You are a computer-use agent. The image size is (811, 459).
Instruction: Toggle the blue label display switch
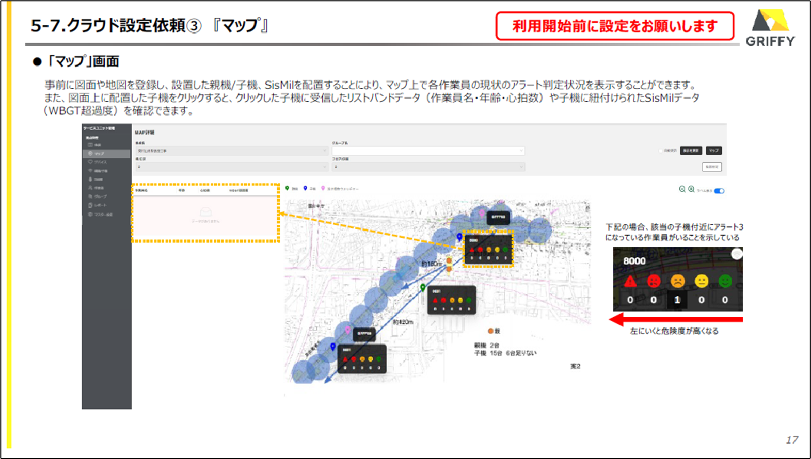coord(719,191)
